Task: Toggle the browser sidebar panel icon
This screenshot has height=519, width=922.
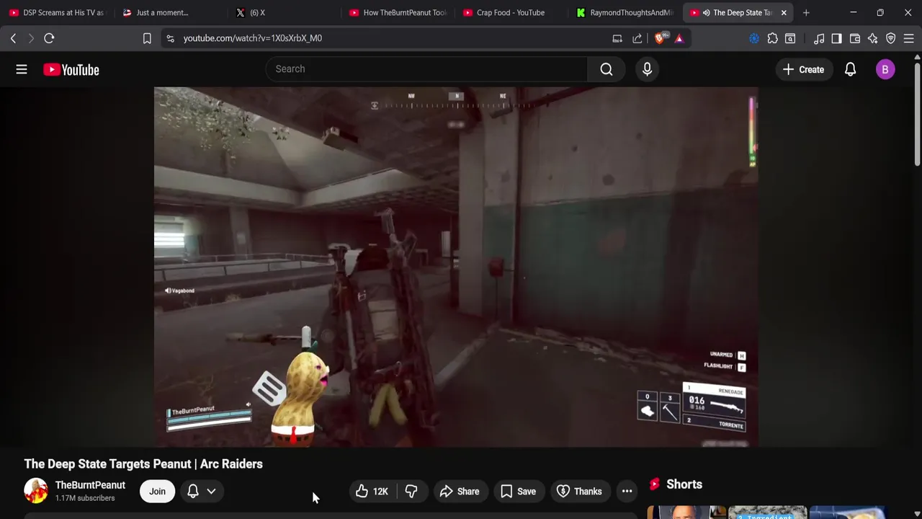Action: coord(836,38)
